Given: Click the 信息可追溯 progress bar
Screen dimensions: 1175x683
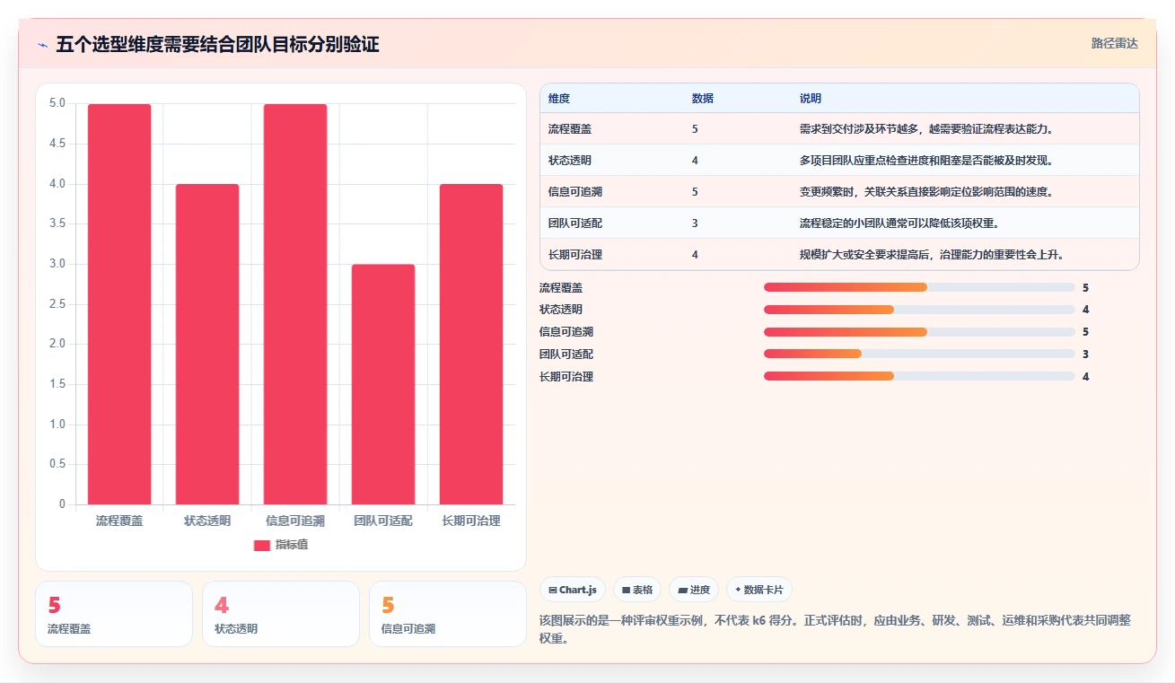Looking at the screenshot, I should click(x=919, y=332).
